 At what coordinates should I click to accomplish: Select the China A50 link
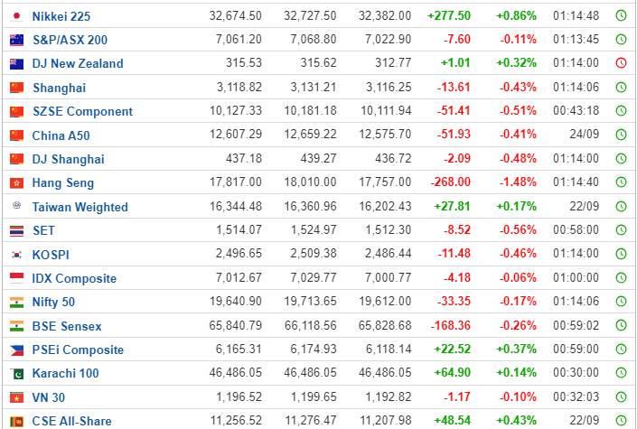click(x=61, y=135)
